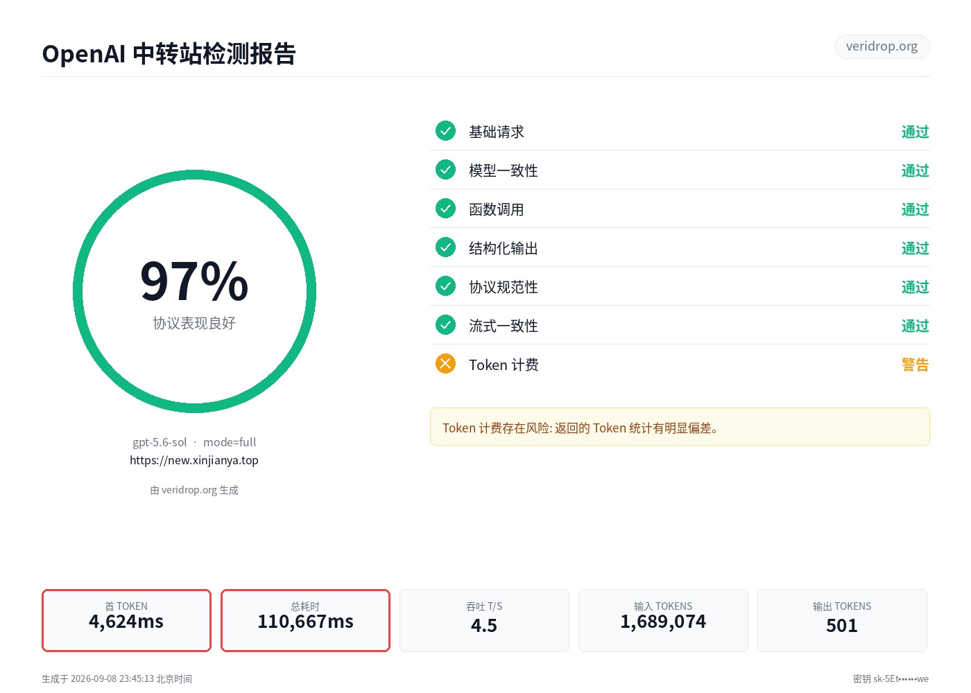
Task: Click the veridrop.org badge at top right
Action: 882,46
